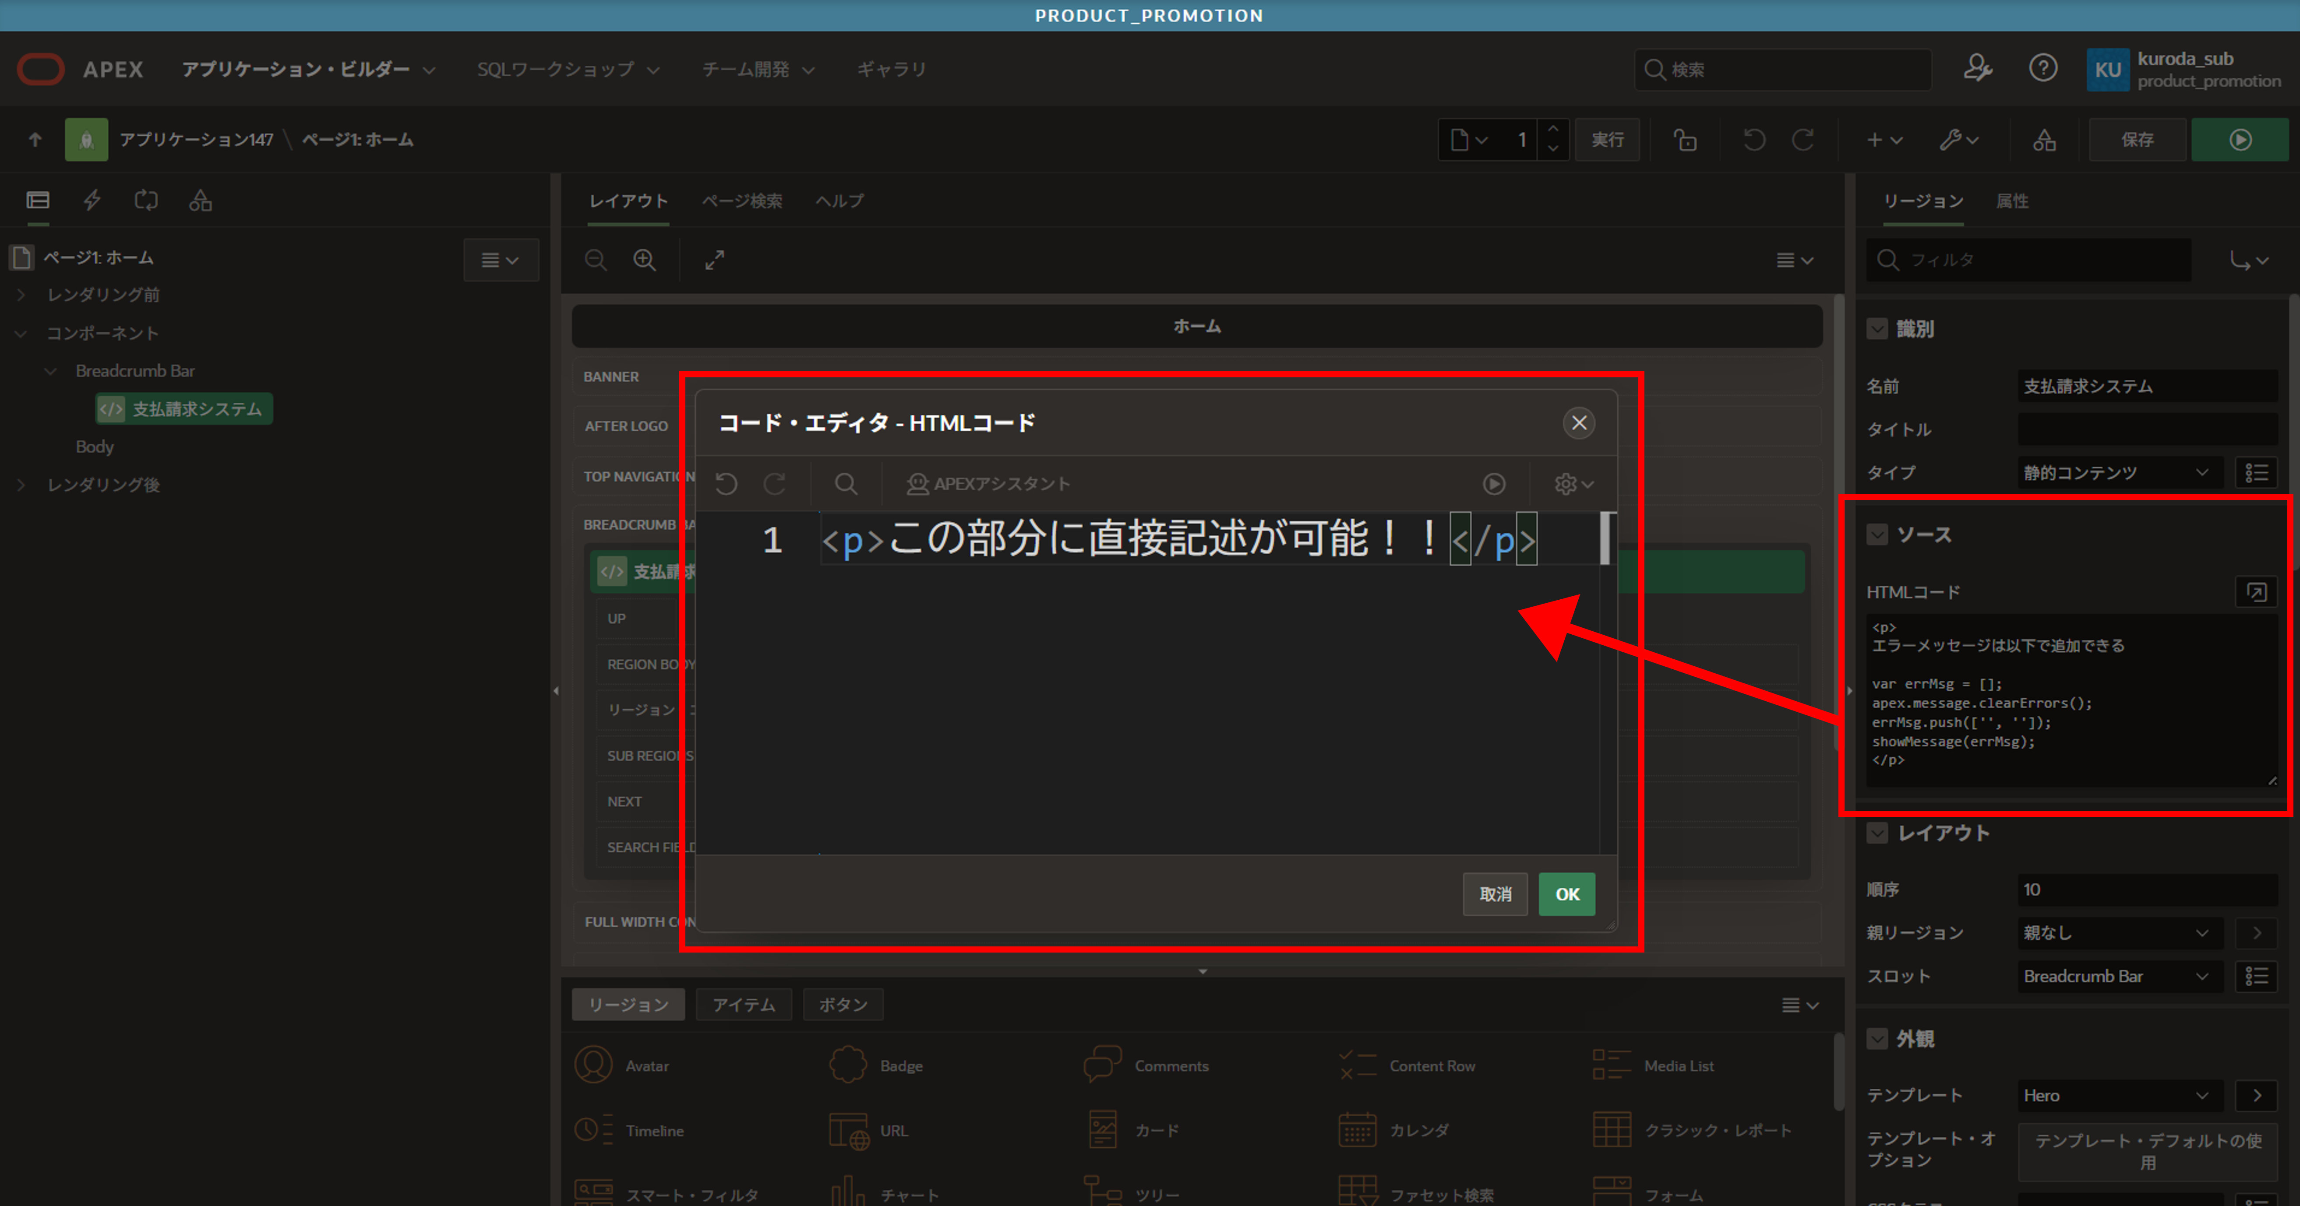2300x1206 pixels.
Task: Open the タイプ 静的コンテンツ dropdown
Action: 2116,472
